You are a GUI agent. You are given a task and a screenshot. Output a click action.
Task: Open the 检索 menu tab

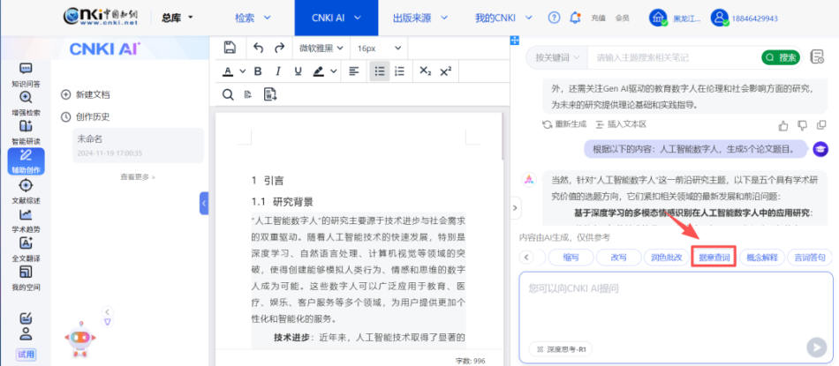[x=251, y=18]
